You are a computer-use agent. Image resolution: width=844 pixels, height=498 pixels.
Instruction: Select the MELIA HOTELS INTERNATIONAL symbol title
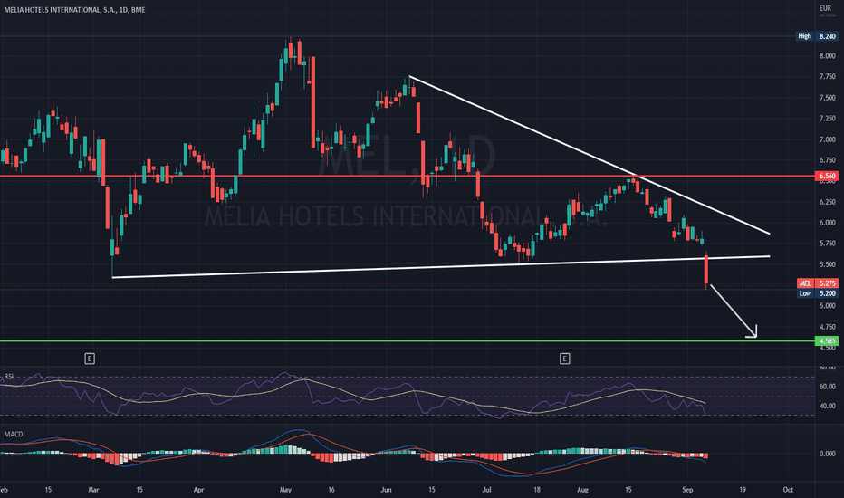point(75,10)
